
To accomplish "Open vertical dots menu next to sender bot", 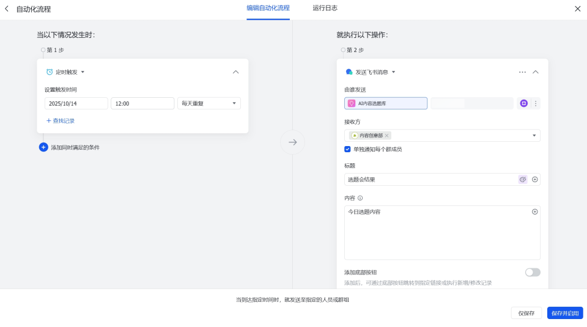I will [536, 103].
